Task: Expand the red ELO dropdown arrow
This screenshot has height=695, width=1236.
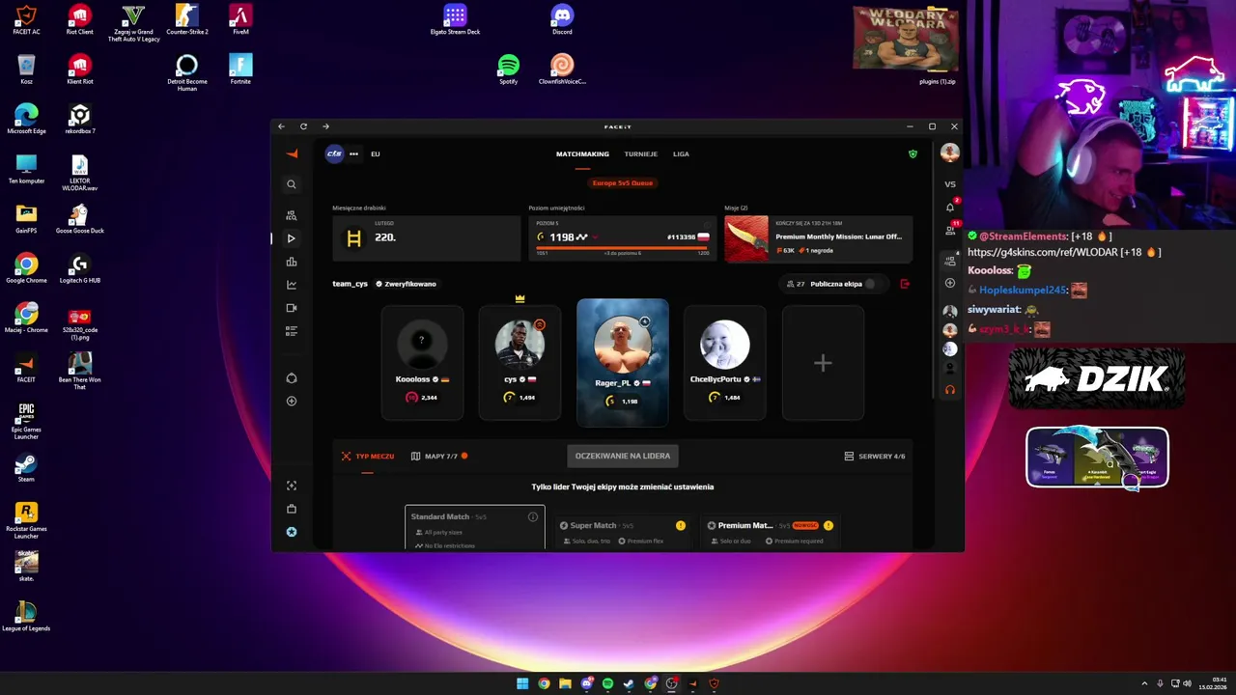Action: tap(595, 237)
